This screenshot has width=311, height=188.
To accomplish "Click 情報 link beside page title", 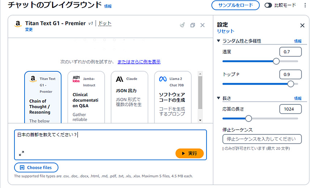I will pos(108,6).
